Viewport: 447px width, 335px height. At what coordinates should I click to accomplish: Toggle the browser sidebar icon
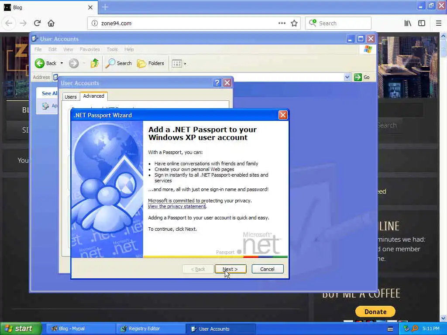point(422,24)
